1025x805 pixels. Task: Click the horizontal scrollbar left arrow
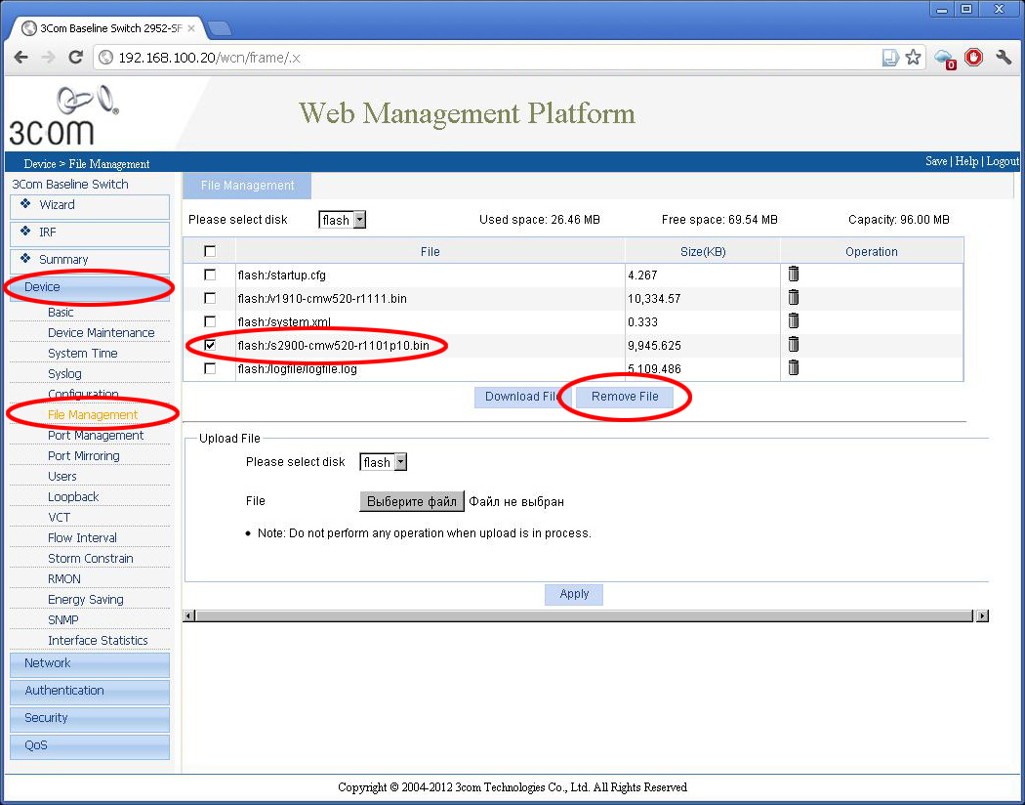click(189, 616)
